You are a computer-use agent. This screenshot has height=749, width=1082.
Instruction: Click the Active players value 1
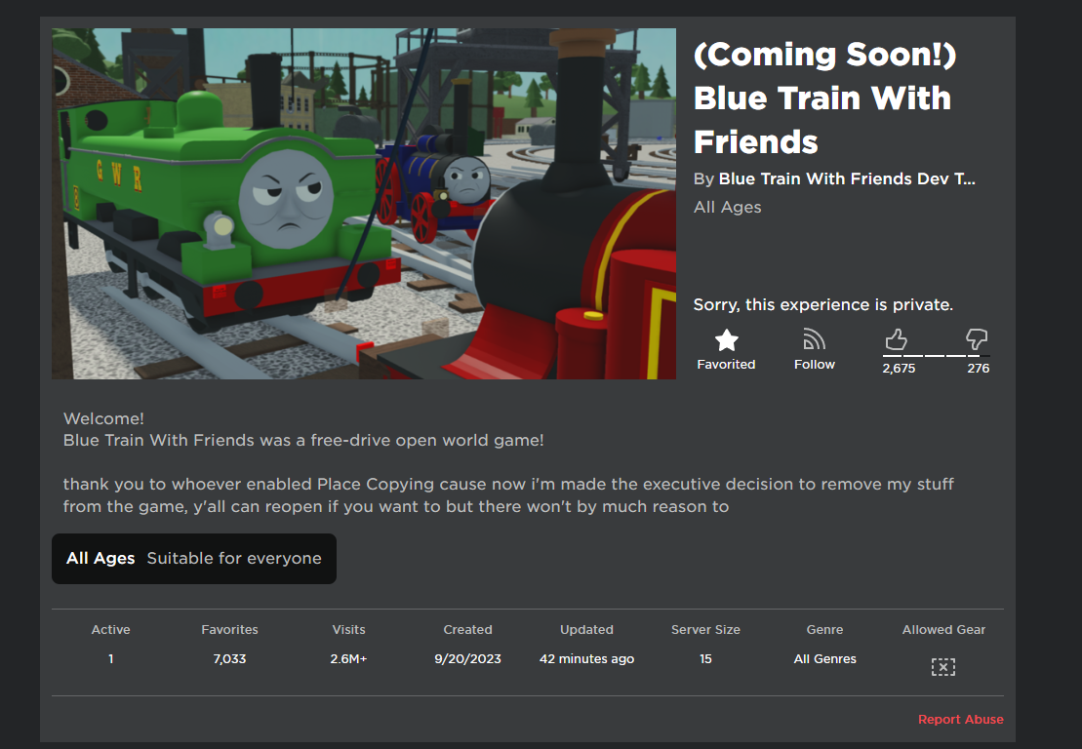(110, 659)
